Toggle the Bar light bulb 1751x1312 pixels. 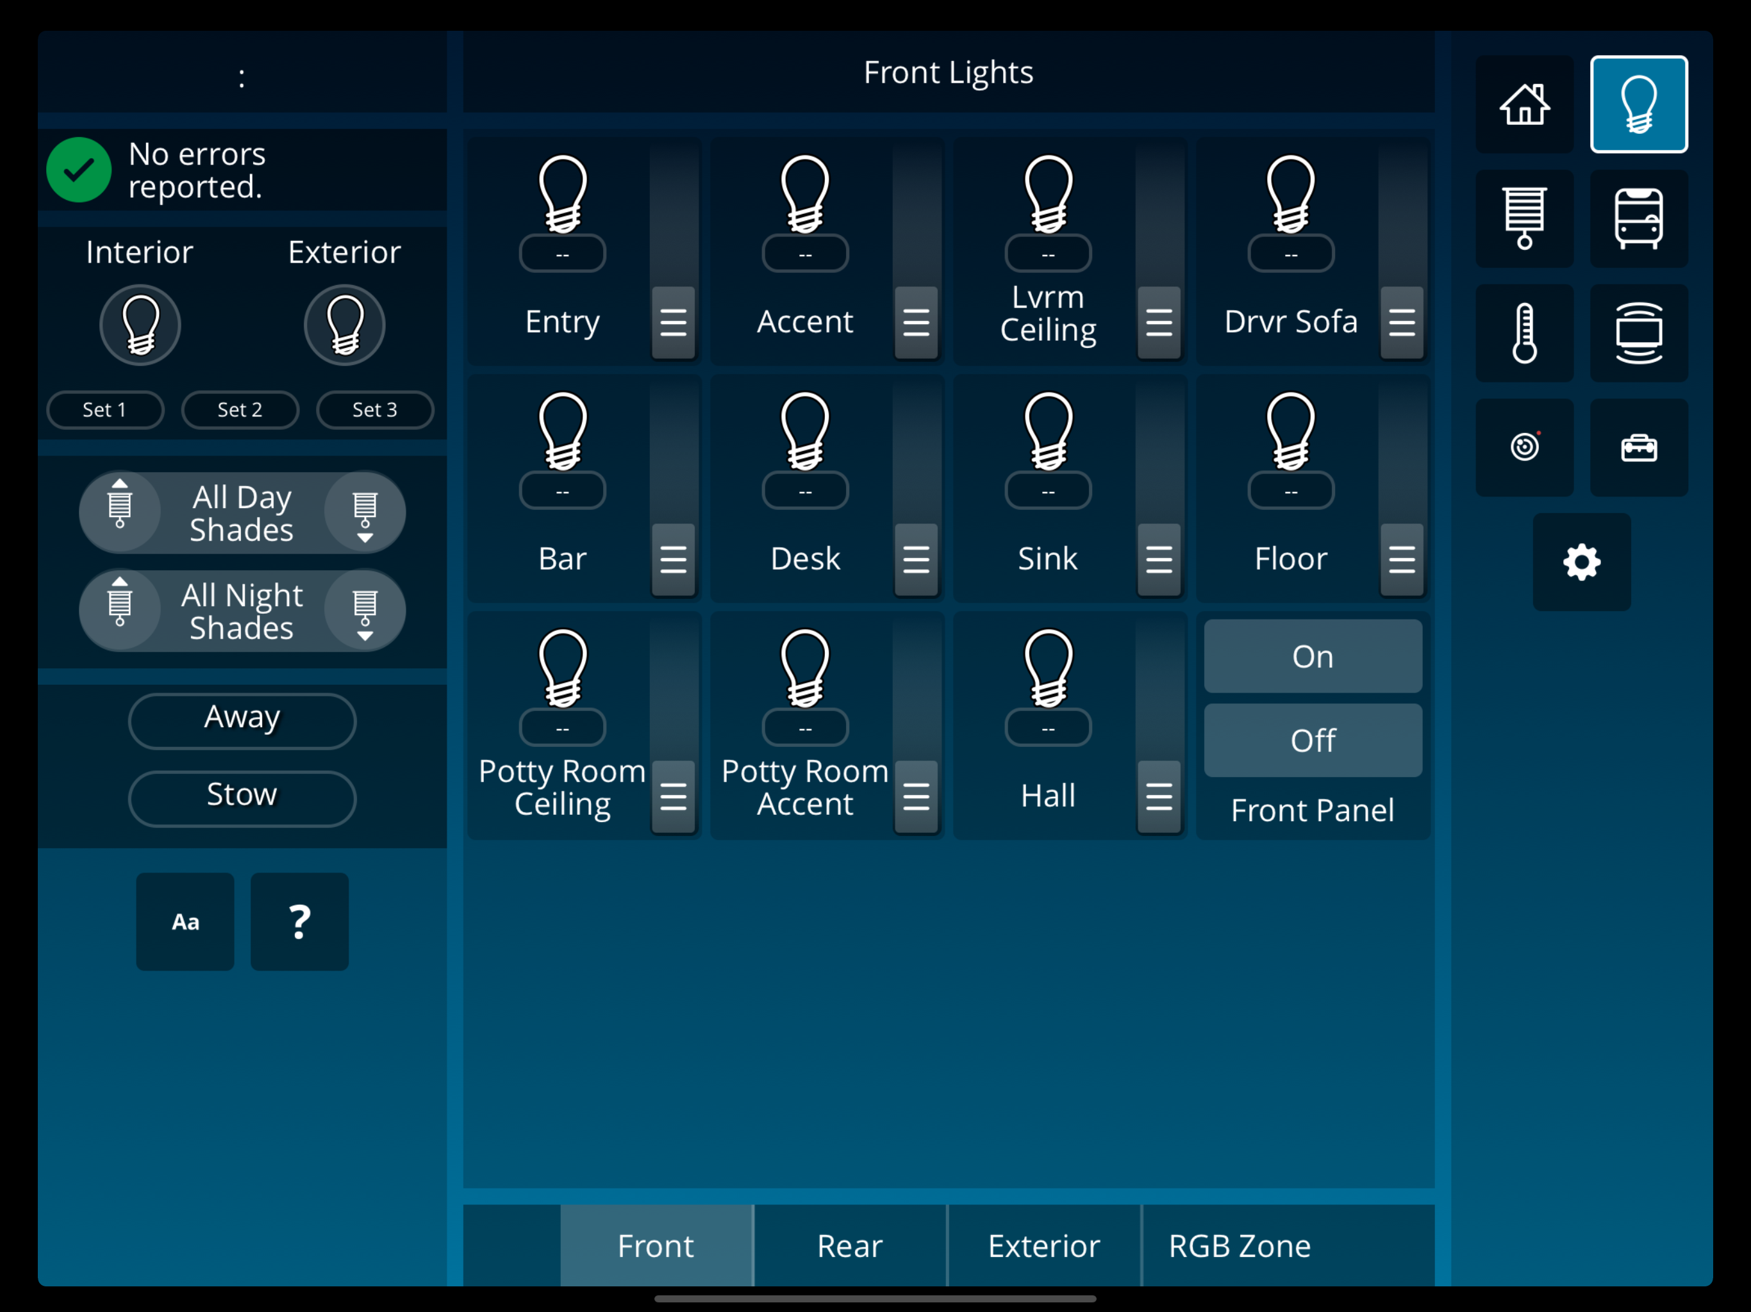(563, 431)
